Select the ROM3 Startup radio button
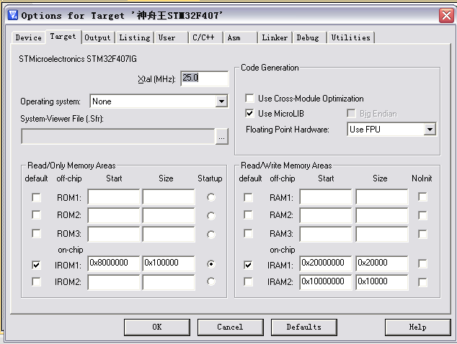Viewport: 457px width, 344px height. (x=211, y=235)
